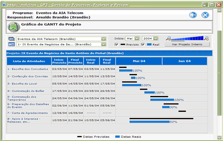Click the vertical scrollbar down arrow
The image size is (223, 141).
(x=219, y=138)
